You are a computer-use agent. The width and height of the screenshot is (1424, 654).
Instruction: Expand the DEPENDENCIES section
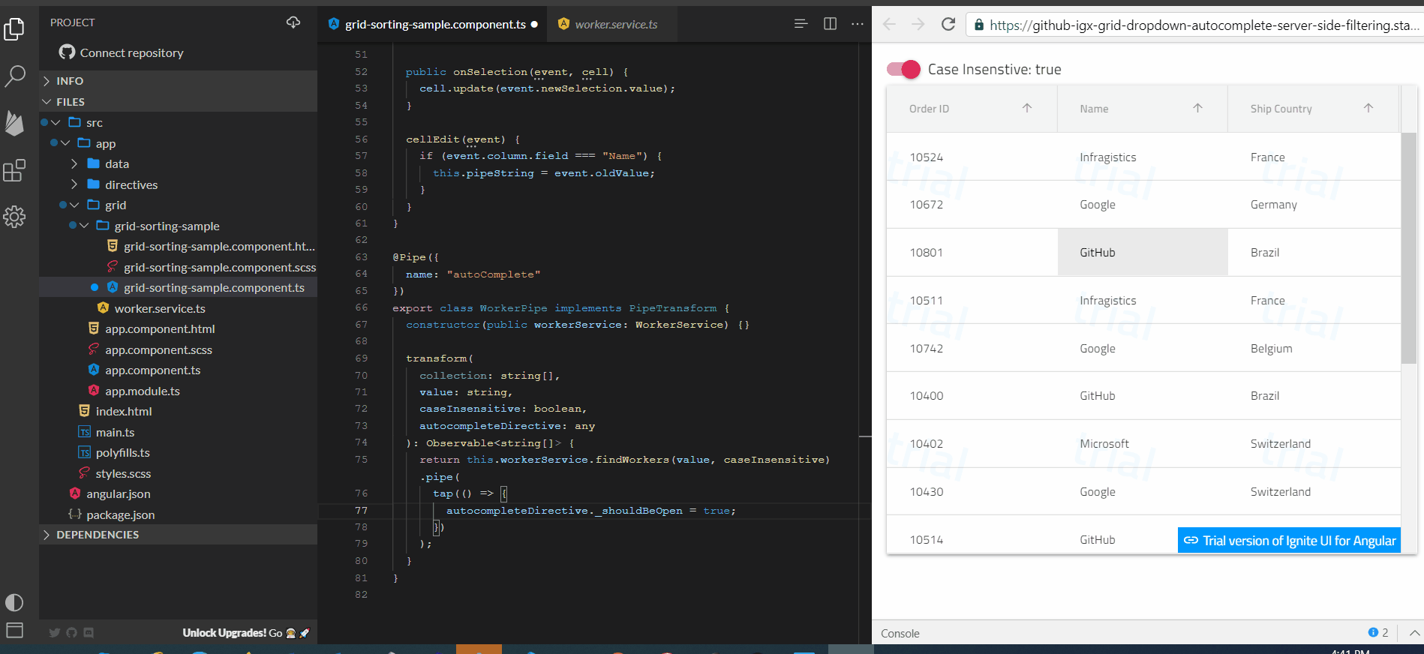178,535
